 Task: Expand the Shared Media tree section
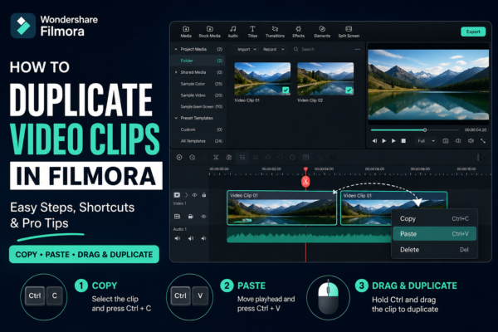176,72
